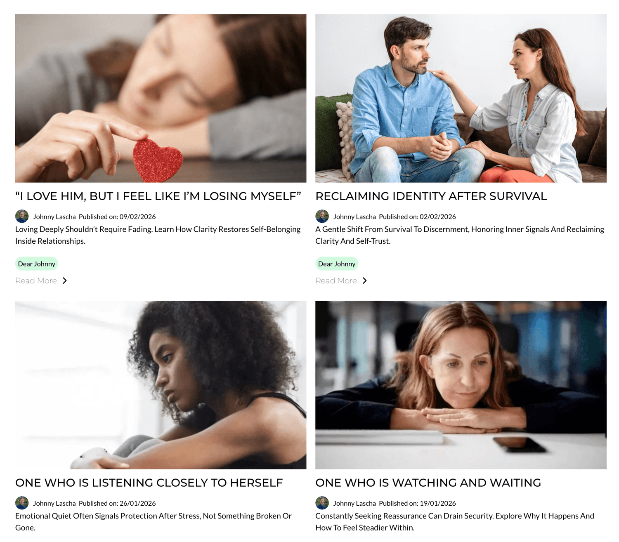This screenshot has height=542, width=619.
Task: Open the red glitter heart article image
Action: point(161,98)
